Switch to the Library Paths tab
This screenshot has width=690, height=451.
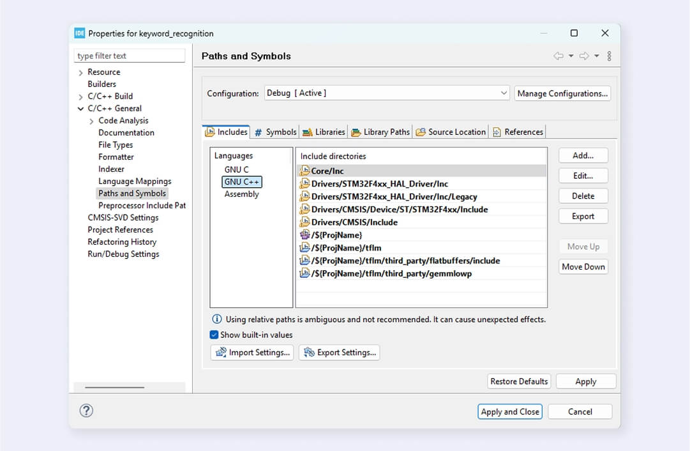point(380,132)
